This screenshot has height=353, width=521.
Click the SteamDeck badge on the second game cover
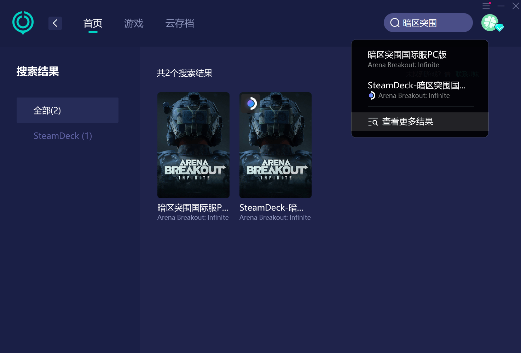pyautogui.click(x=251, y=104)
